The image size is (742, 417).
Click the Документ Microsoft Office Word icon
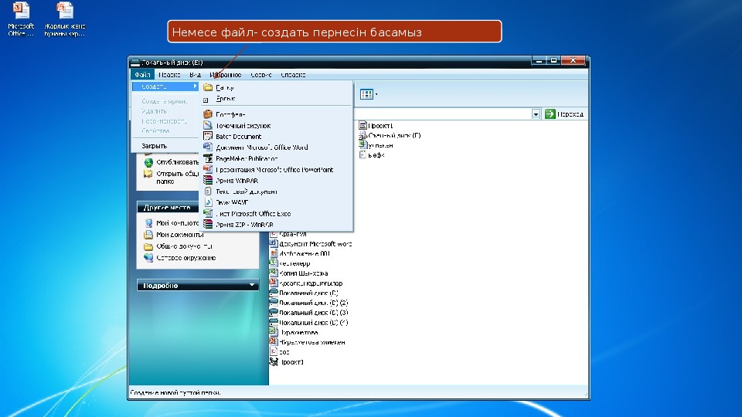tap(207, 147)
